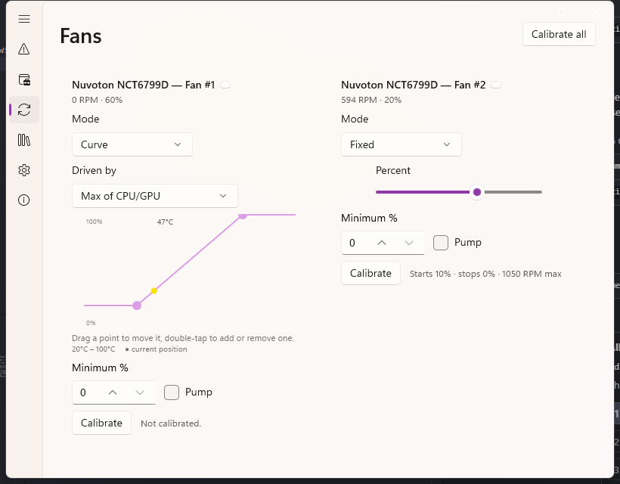Click the '20°C – 100°C' range text
Screen dimensions: 620x484
pyautogui.click(x=93, y=349)
